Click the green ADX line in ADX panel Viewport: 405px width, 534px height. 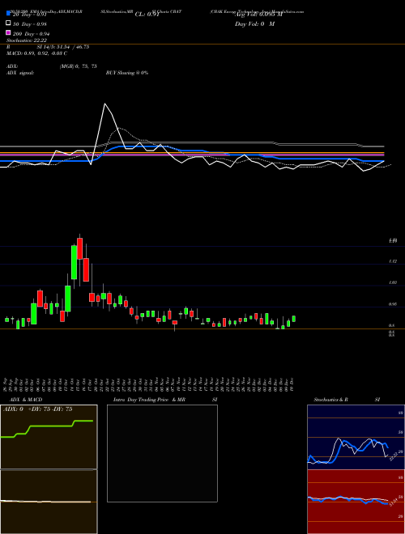pyautogui.click(x=51, y=426)
